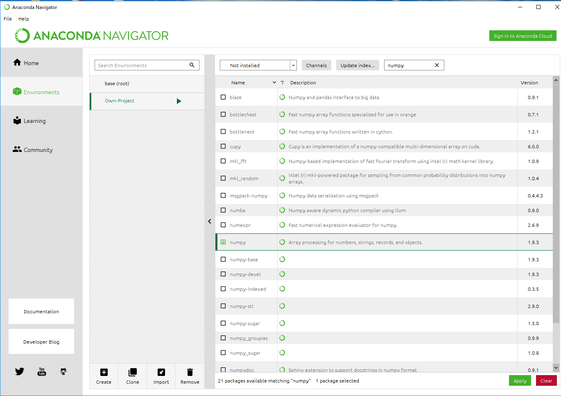The image size is (561, 396).
Task: Click the bottlechest version 0.7.1 cell
Action: point(533,115)
